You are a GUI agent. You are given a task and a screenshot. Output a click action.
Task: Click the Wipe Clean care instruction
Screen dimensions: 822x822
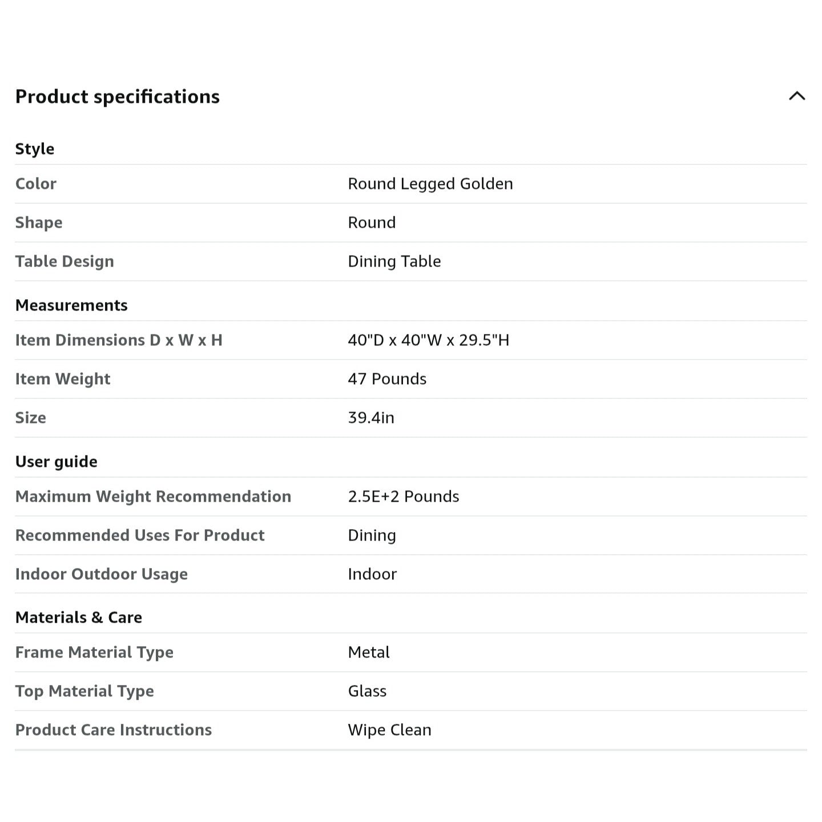pos(389,730)
